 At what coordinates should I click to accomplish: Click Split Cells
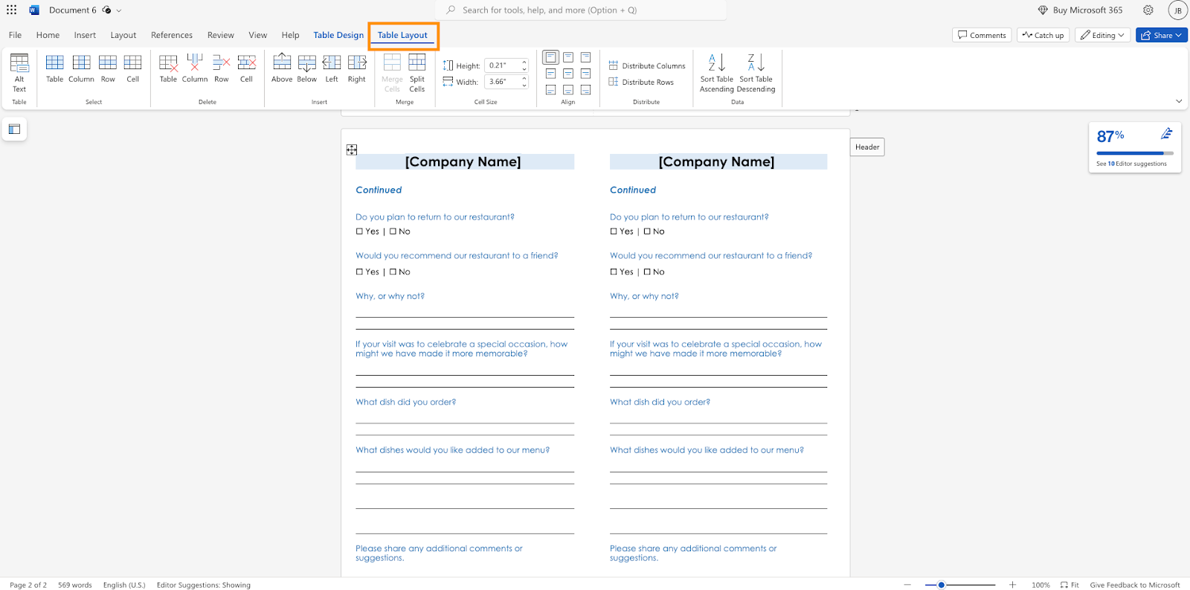[417, 73]
